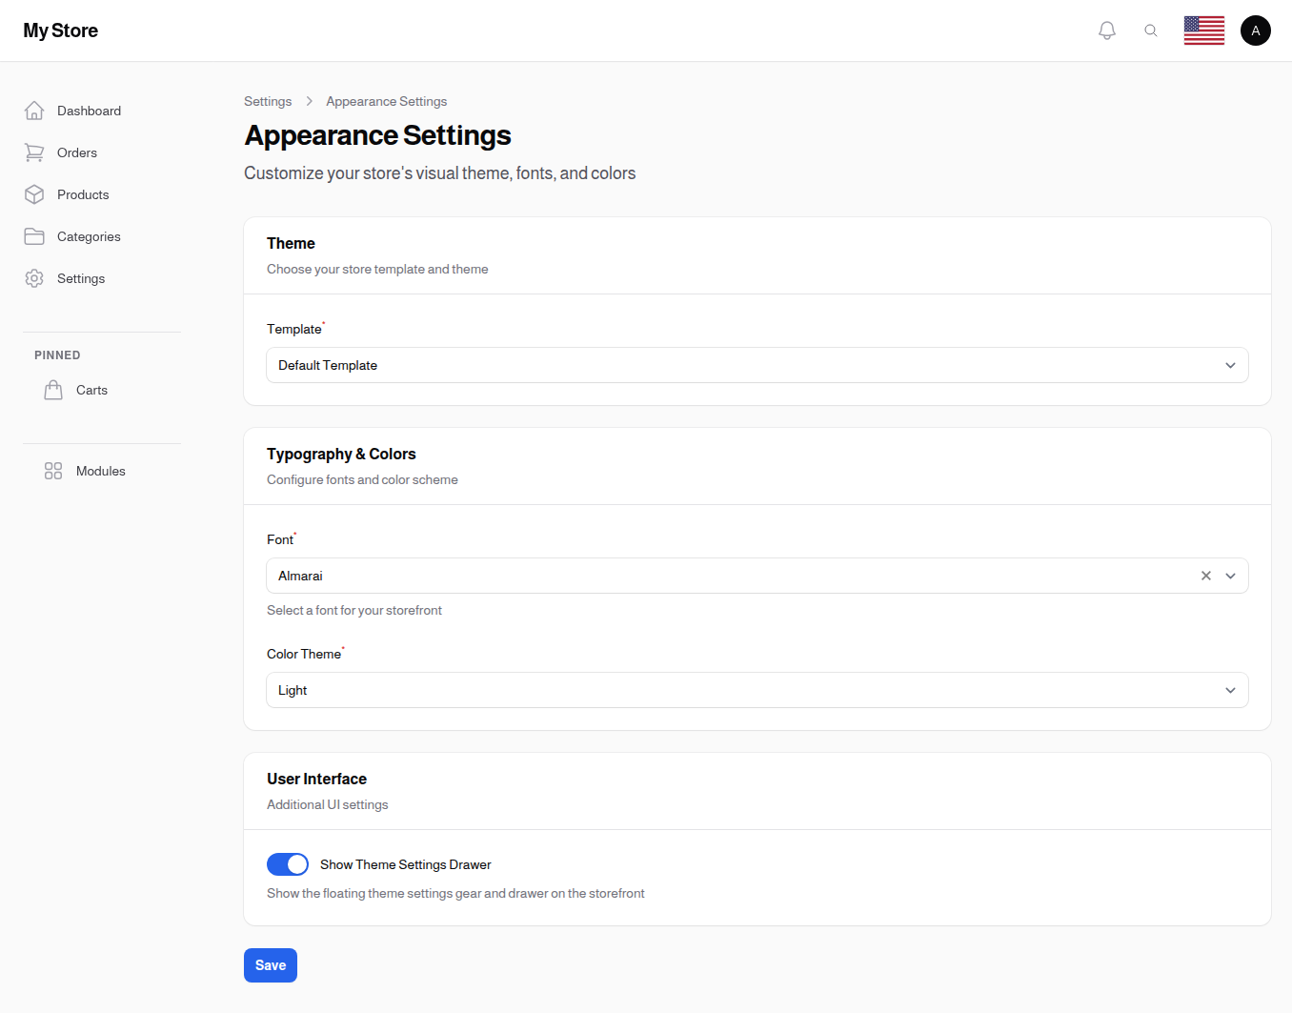
Task: Toggle off Show Theme Settings Drawer
Action: (287, 864)
